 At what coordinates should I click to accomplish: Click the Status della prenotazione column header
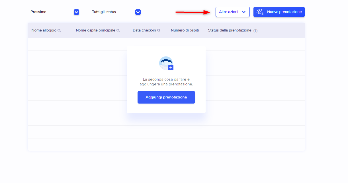(x=230, y=30)
